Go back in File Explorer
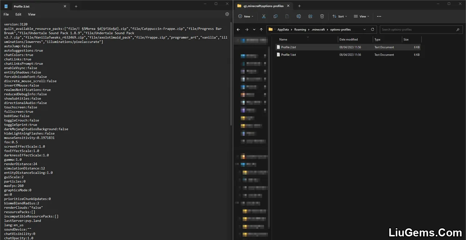Image resolution: width=466 pixels, height=240 pixels. [x=238, y=29]
